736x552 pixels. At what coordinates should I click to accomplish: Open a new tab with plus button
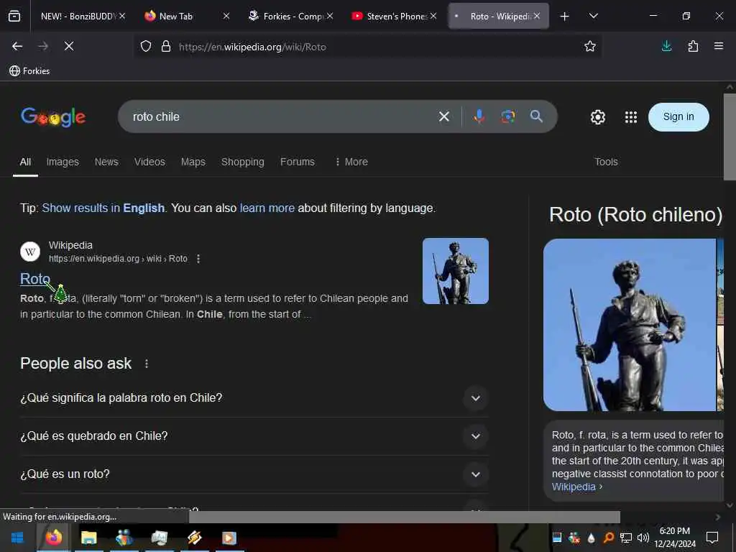point(565,17)
